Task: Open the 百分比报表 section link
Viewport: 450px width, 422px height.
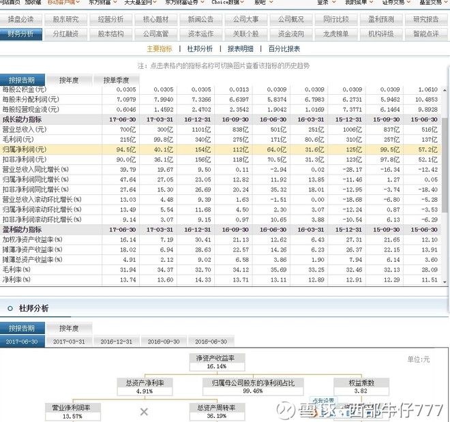Action: coord(284,49)
